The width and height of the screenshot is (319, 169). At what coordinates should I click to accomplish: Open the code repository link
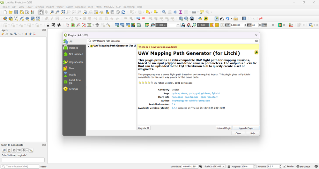point(209,97)
